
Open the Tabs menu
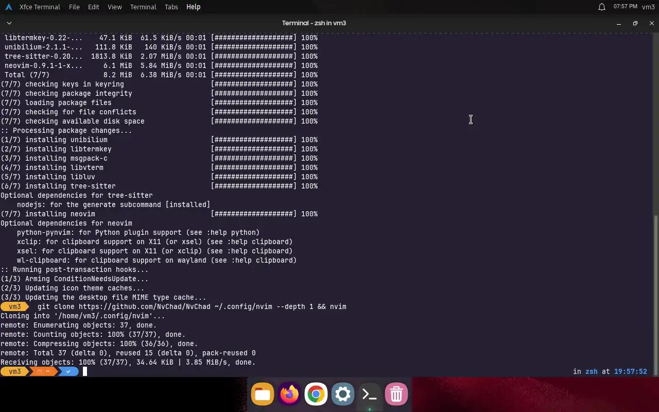pyautogui.click(x=171, y=7)
